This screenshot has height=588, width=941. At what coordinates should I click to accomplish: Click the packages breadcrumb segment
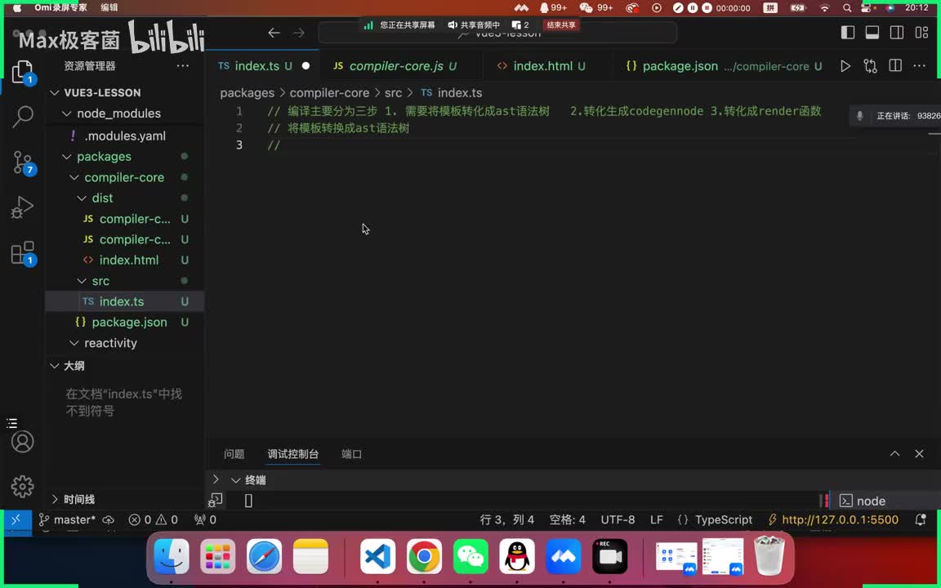248,93
